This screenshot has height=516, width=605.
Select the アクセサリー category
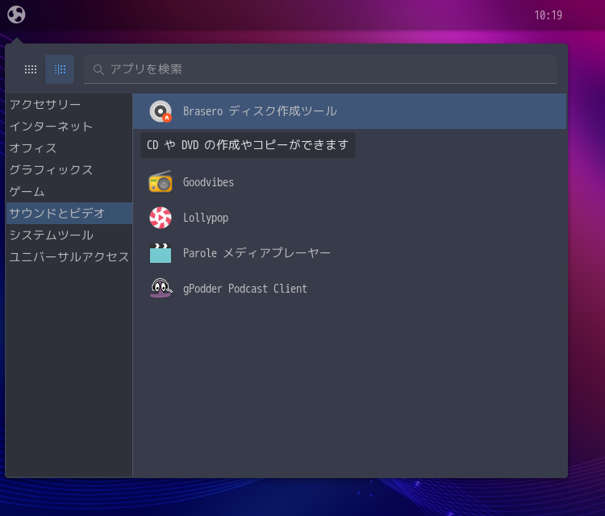pyautogui.click(x=69, y=105)
